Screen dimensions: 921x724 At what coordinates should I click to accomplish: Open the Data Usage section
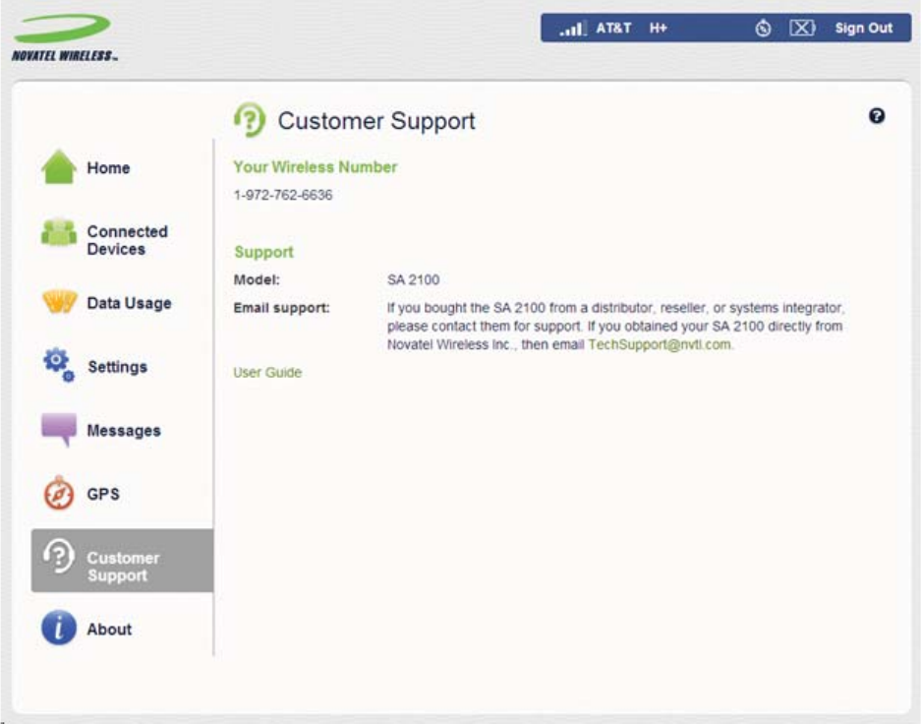129,303
